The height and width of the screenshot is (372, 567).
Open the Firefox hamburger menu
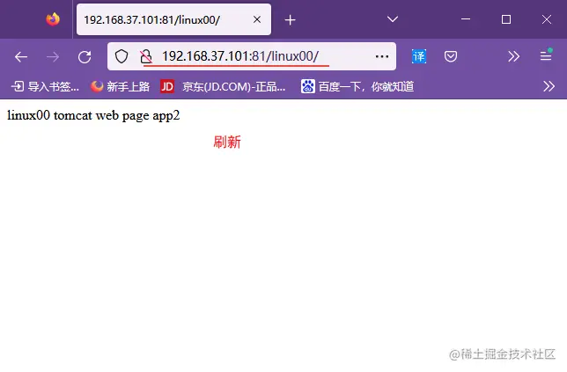point(546,56)
